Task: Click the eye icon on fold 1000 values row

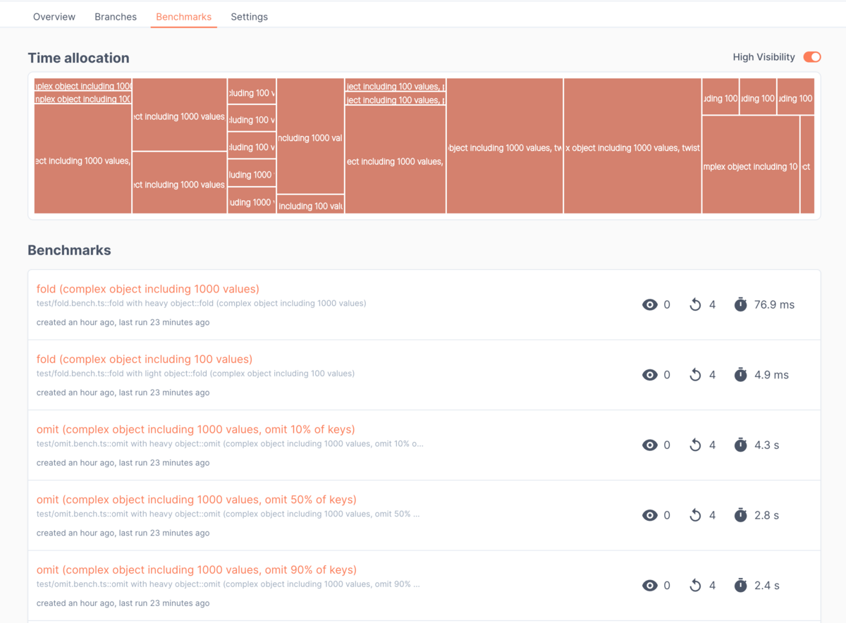Action: (650, 304)
